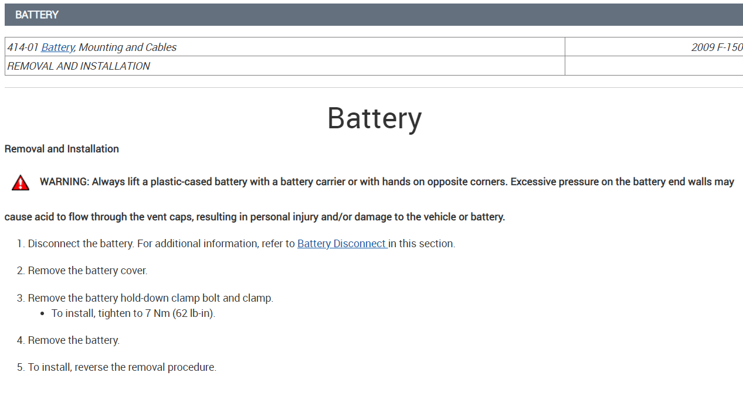Screen dimensions: 743x396
Task: Click step 3 hold-down clamp bolt text
Action: pos(151,298)
